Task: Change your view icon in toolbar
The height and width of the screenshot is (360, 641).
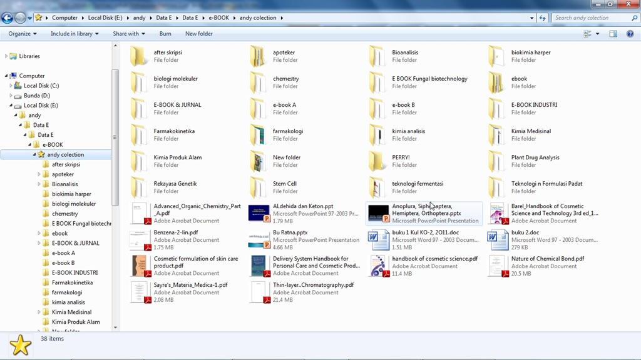Action: tap(587, 34)
